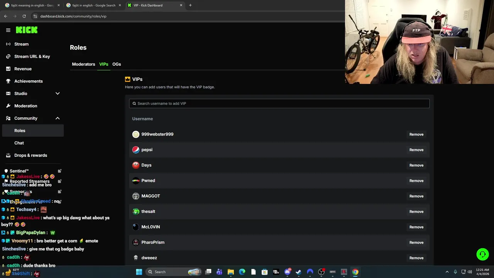The height and width of the screenshot is (278, 494).
Task: Click Days' red avatar icon
Action: [136, 165]
